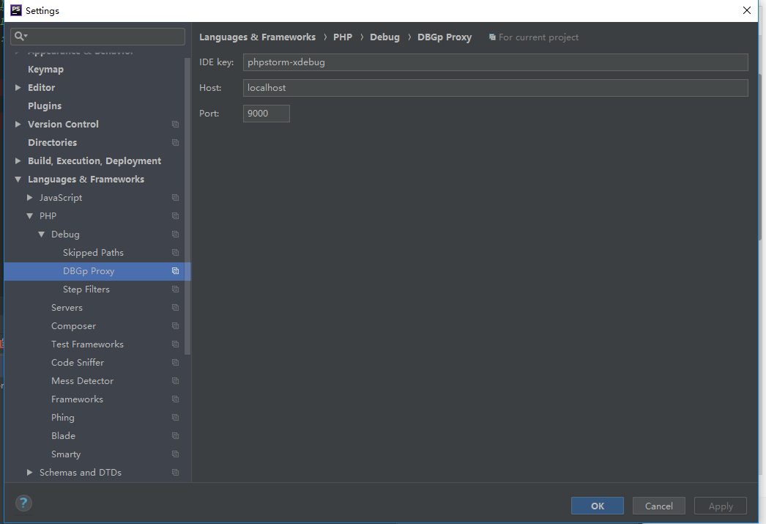
Task: Select Step Filters under Debug
Action: pos(86,289)
